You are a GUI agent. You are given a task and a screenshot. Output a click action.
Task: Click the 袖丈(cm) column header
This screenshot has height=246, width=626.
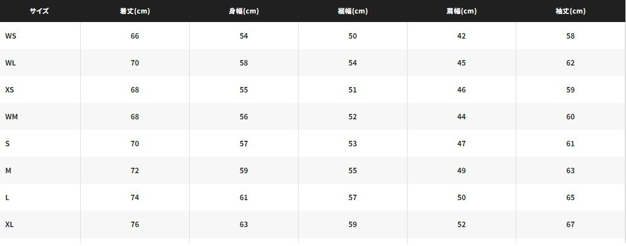point(570,11)
